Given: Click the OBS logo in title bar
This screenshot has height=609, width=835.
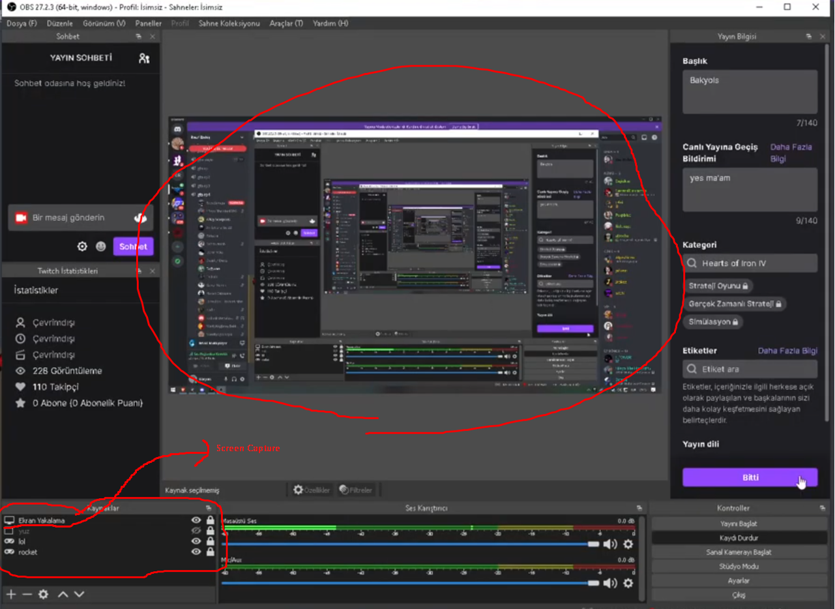Looking at the screenshot, I should click(x=11, y=7).
